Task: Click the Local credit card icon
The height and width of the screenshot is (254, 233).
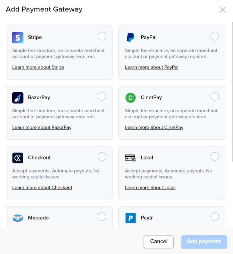Action: [131, 158]
